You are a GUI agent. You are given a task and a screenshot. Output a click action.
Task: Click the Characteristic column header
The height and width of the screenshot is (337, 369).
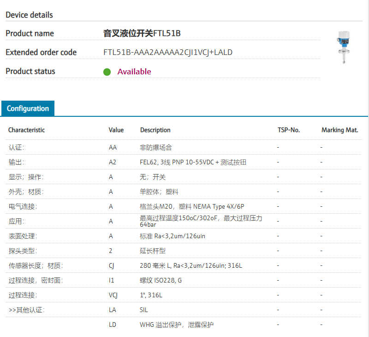tap(27, 130)
